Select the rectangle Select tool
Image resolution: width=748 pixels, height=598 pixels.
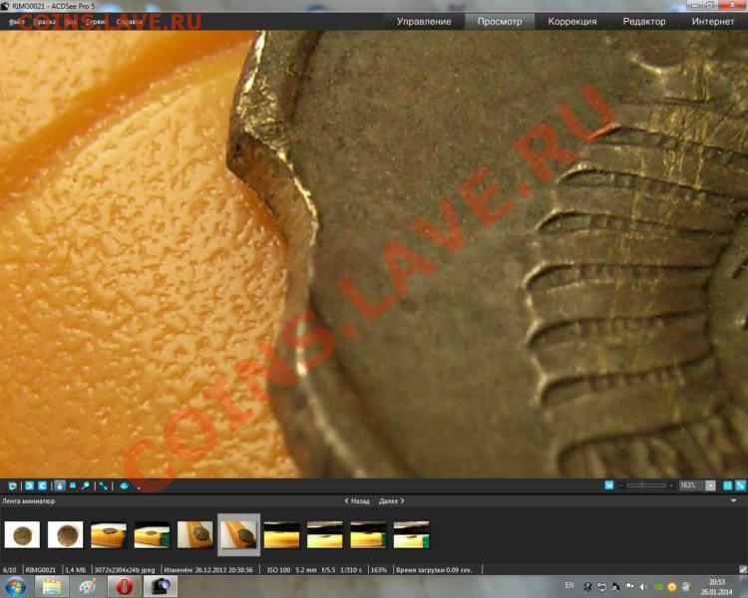pyautogui.click(x=73, y=485)
